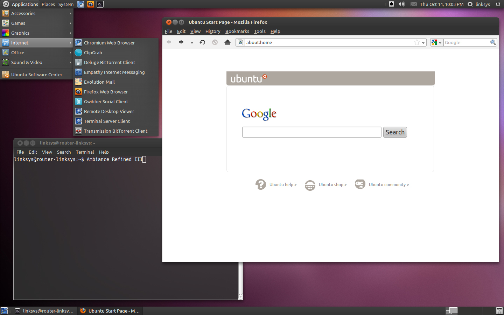This screenshot has width=504, height=315.
Task: Bookmark page with the star icon
Action: click(x=417, y=42)
